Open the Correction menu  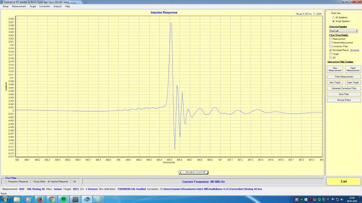[44, 6]
